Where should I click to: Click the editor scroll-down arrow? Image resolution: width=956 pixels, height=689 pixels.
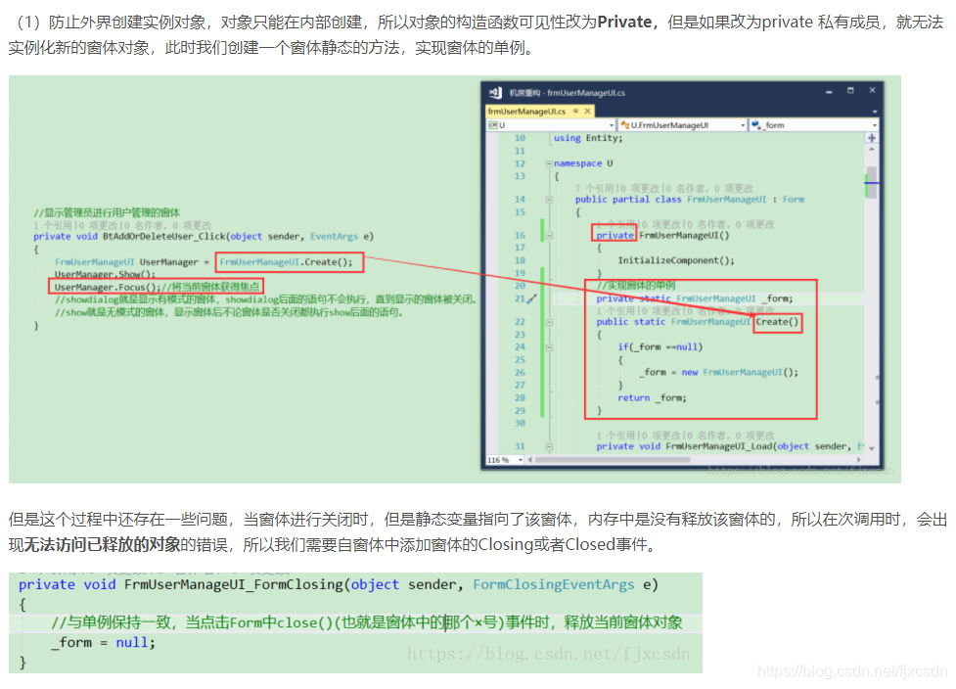point(872,448)
